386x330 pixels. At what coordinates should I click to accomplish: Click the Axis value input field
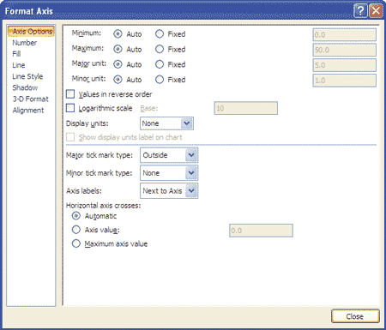[261, 231]
